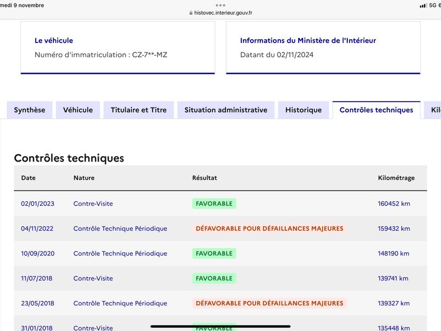The width and height of the screenshot is (441, 331).
Task: Click the date 10/09/2020
Action: coord(37,253)
